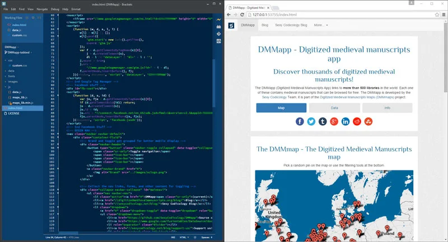Click the Data button on the page

(334, 108)
